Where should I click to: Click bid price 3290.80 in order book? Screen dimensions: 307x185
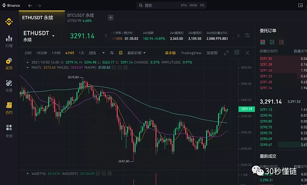266,121
